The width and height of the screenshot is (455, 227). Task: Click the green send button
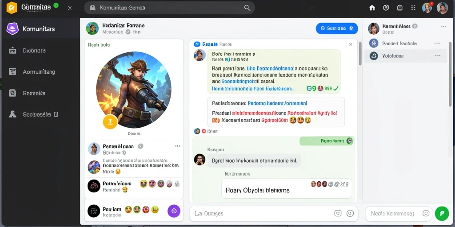click(442, 213)
